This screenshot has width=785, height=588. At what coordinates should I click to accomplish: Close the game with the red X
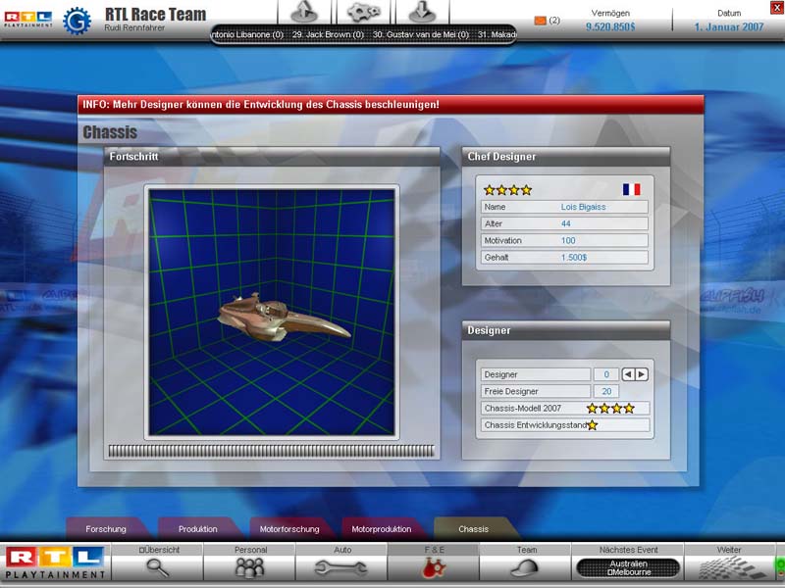(x=777, y=7)
